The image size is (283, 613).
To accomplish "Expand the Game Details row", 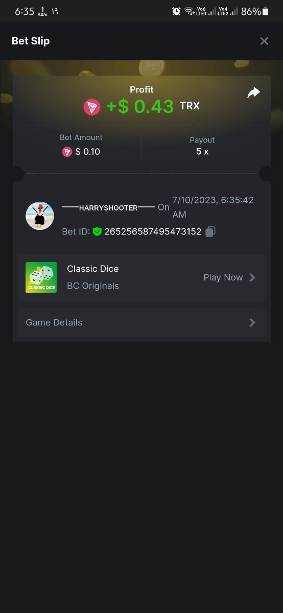I will pyautogui.click(x=141, y=322).
